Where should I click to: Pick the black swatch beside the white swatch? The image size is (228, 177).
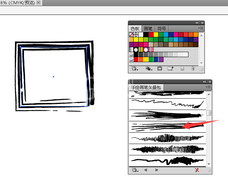pyautogui.click(x=146, y=35)
